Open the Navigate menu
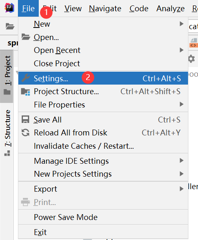Screen dimensions: 198x240 (x=105, y=8)
